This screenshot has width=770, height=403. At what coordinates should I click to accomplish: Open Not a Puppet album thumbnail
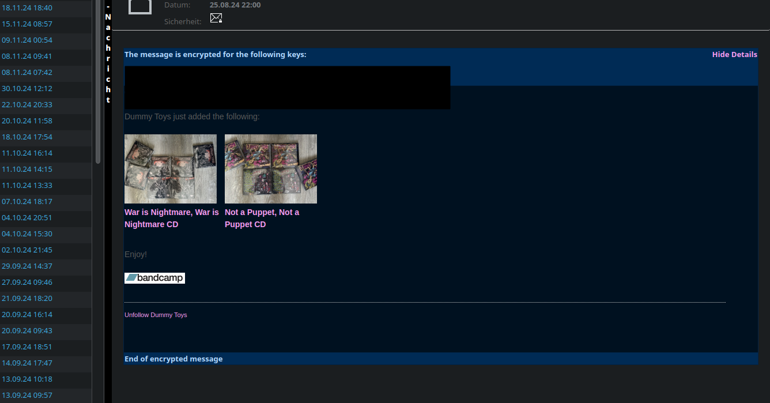[271, 169]
